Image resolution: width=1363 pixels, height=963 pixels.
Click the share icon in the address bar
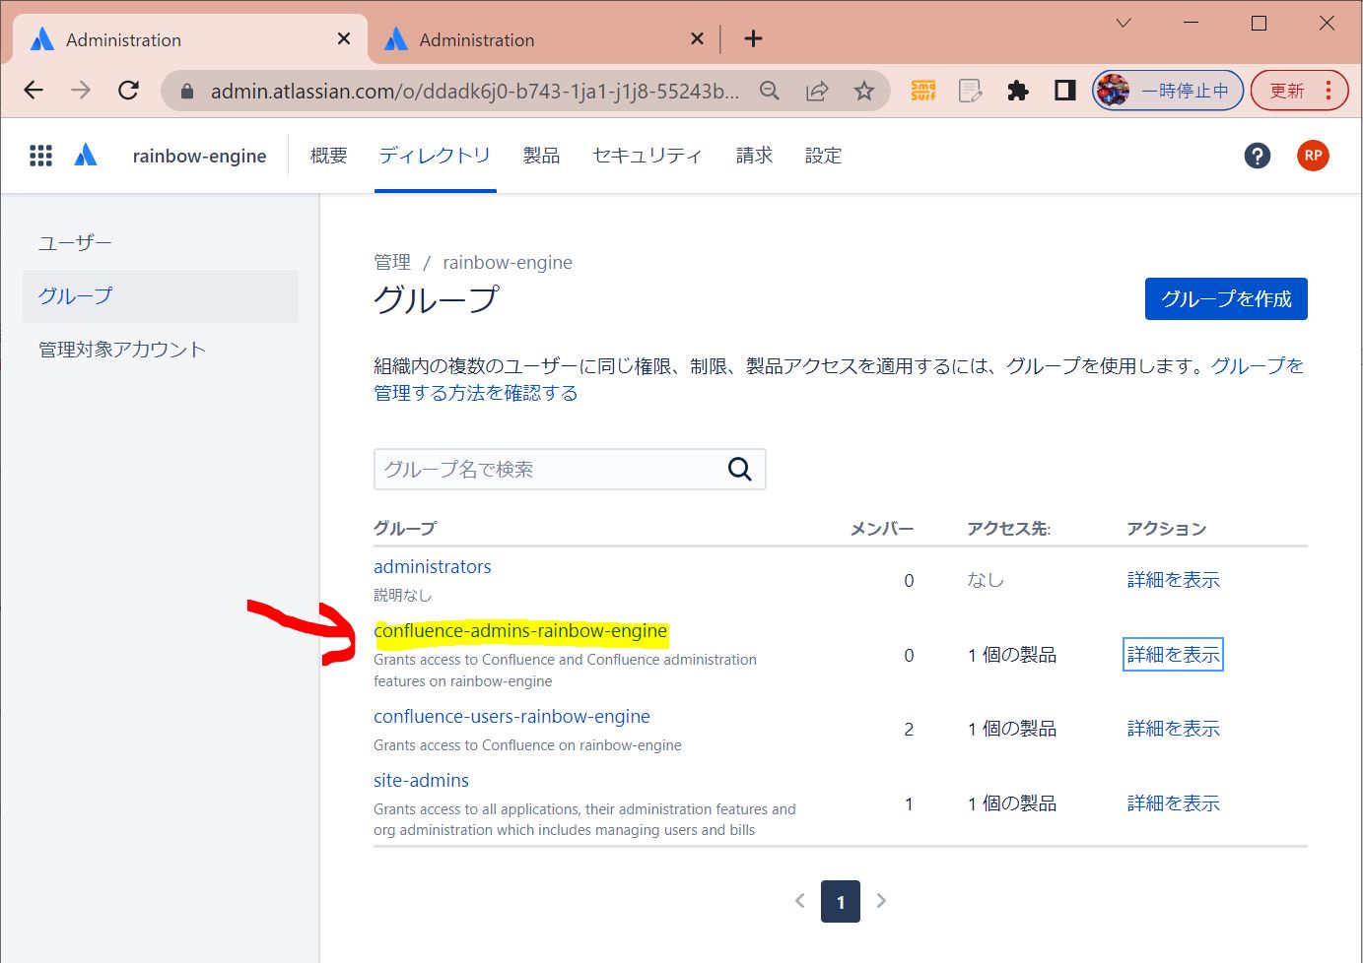pos(817,92)
